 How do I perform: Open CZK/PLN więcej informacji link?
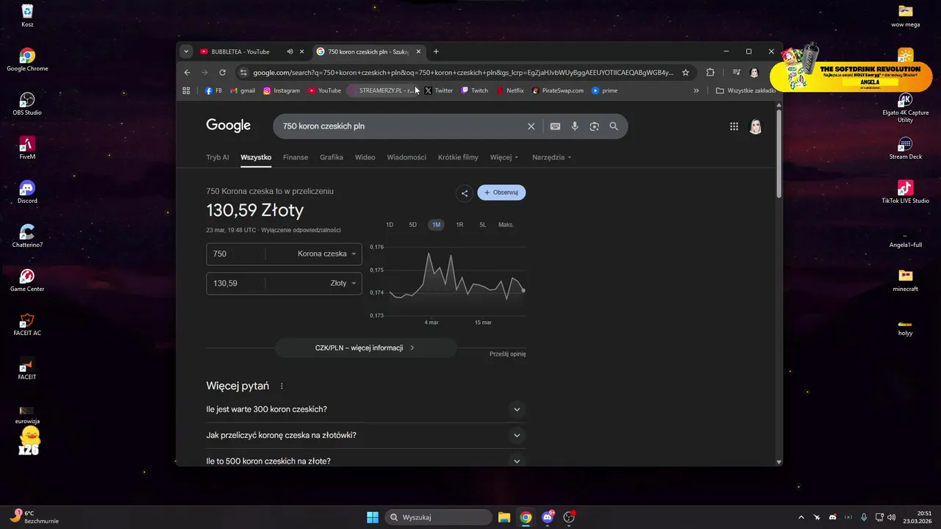coord(365,348)
